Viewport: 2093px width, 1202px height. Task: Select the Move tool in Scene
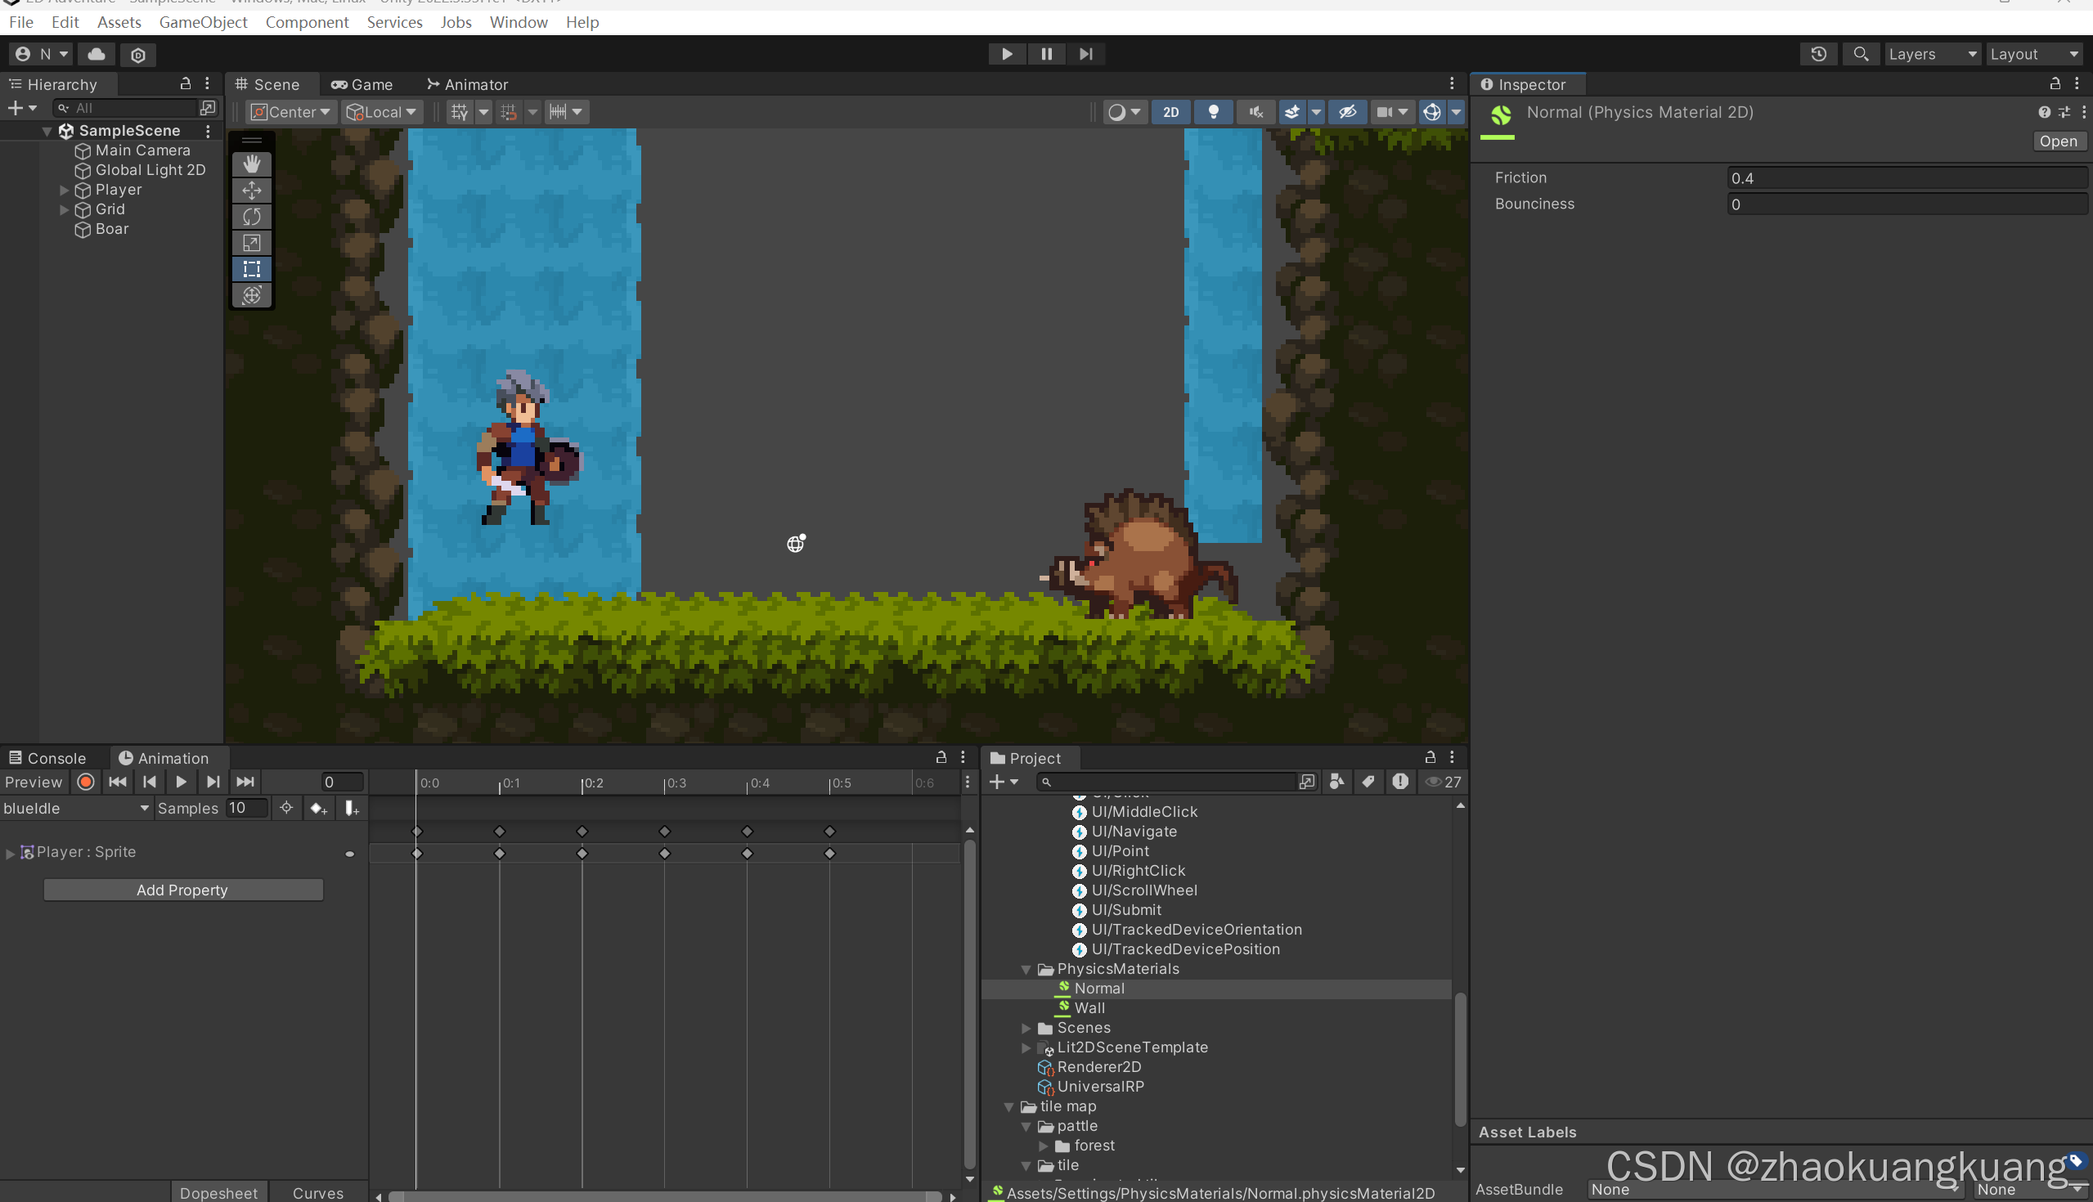click(252, 190)
